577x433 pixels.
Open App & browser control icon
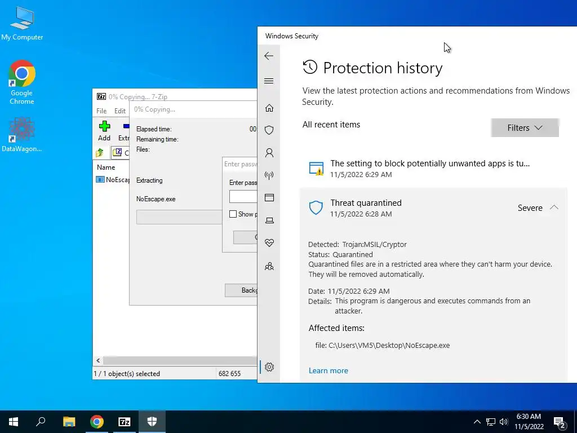point(269,198)
